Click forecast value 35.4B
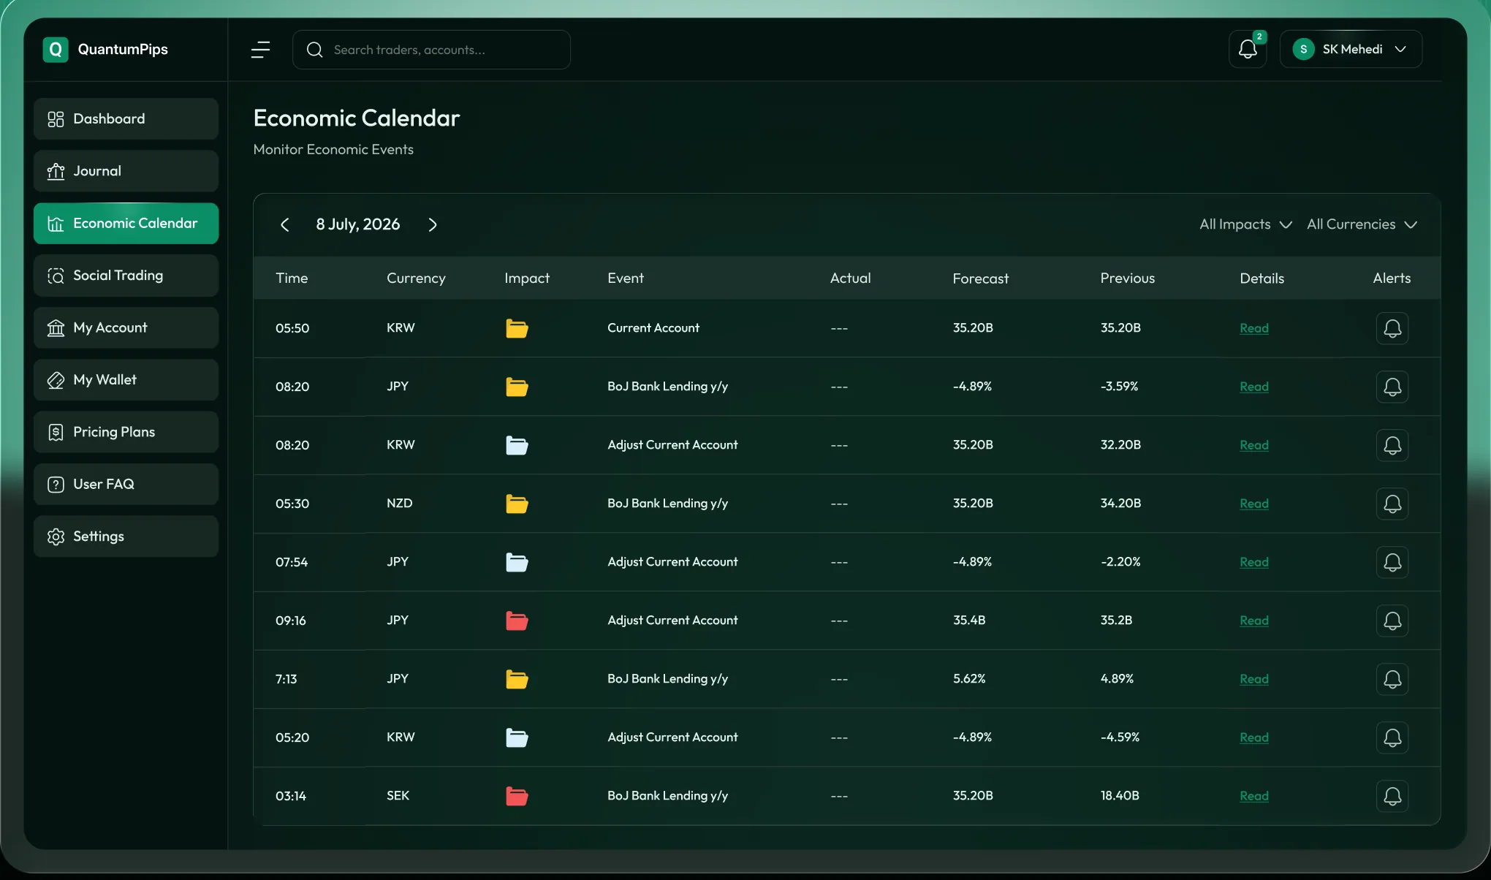This screenshot has height=880, width=1491. (x=969, y=621)
